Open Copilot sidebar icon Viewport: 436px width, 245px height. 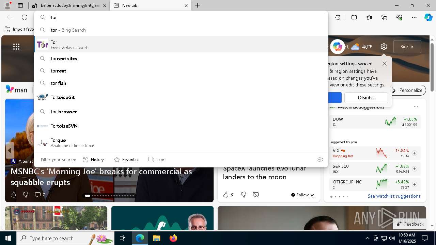click(428, 17)
